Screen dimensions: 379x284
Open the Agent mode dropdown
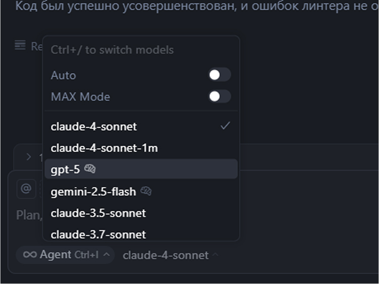[65, 255]
